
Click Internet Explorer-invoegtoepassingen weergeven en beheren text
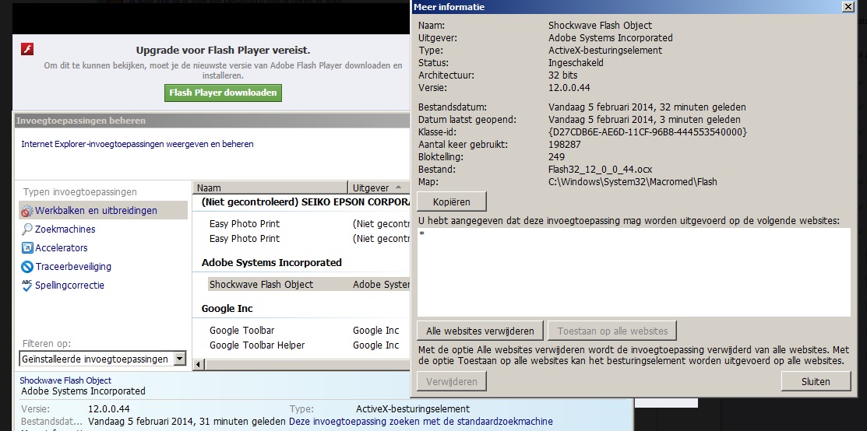click(137, 144)
